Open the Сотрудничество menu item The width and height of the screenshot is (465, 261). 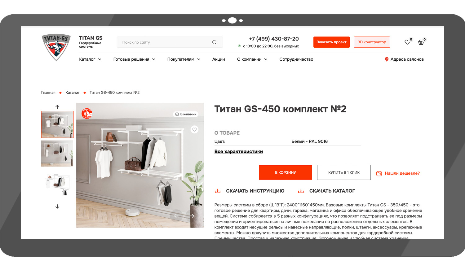coord(296,59)
